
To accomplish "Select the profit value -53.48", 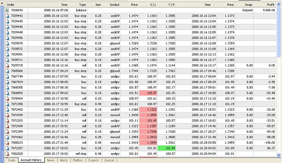I will (x=271, y=93).
